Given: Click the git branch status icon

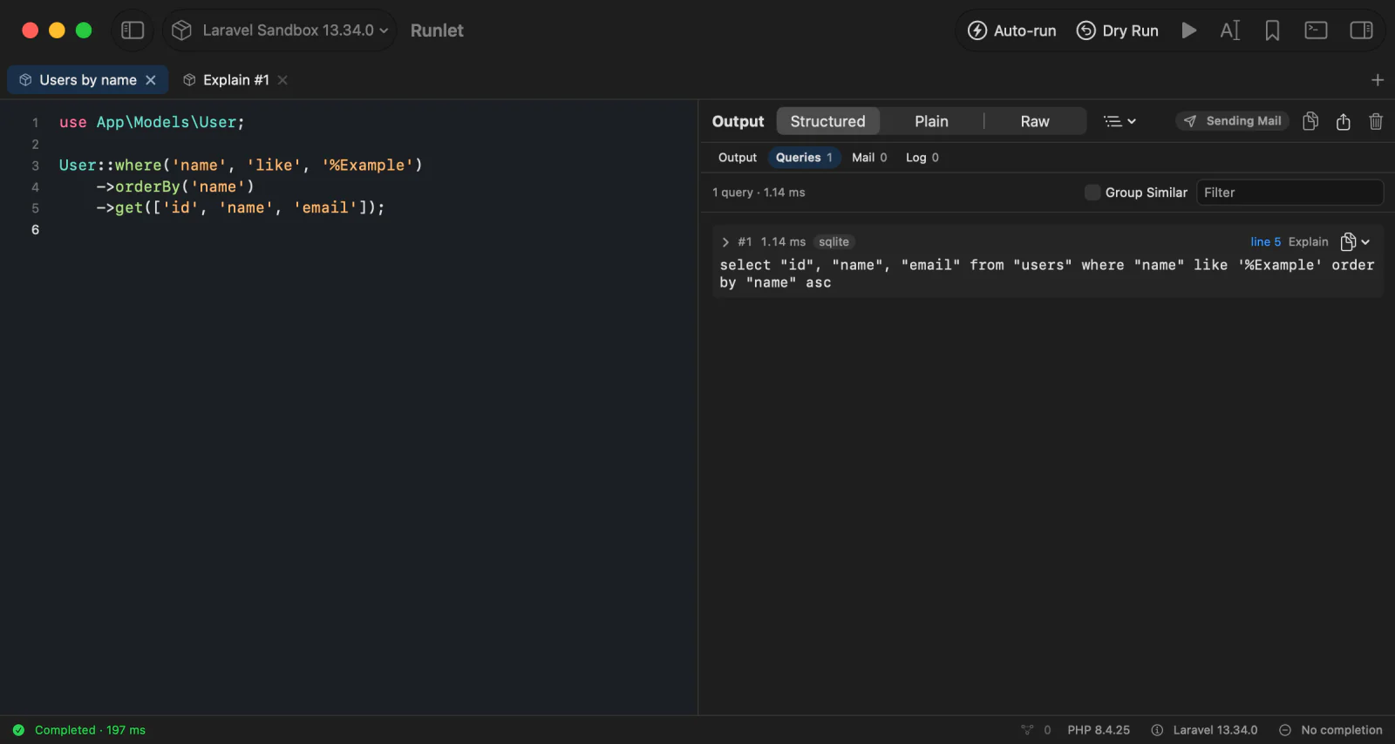Looking at the screenshot, I should point(1027,730).
